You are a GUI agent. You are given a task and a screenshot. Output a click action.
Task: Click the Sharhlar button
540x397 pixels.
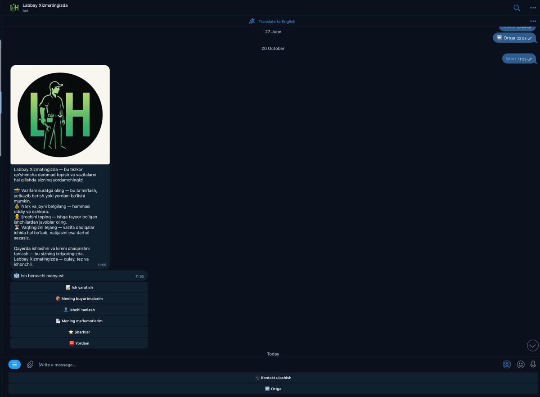tap(79, 332)
